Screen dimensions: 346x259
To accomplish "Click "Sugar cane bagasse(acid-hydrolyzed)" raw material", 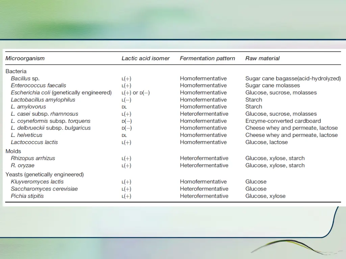I will point(293,79).
